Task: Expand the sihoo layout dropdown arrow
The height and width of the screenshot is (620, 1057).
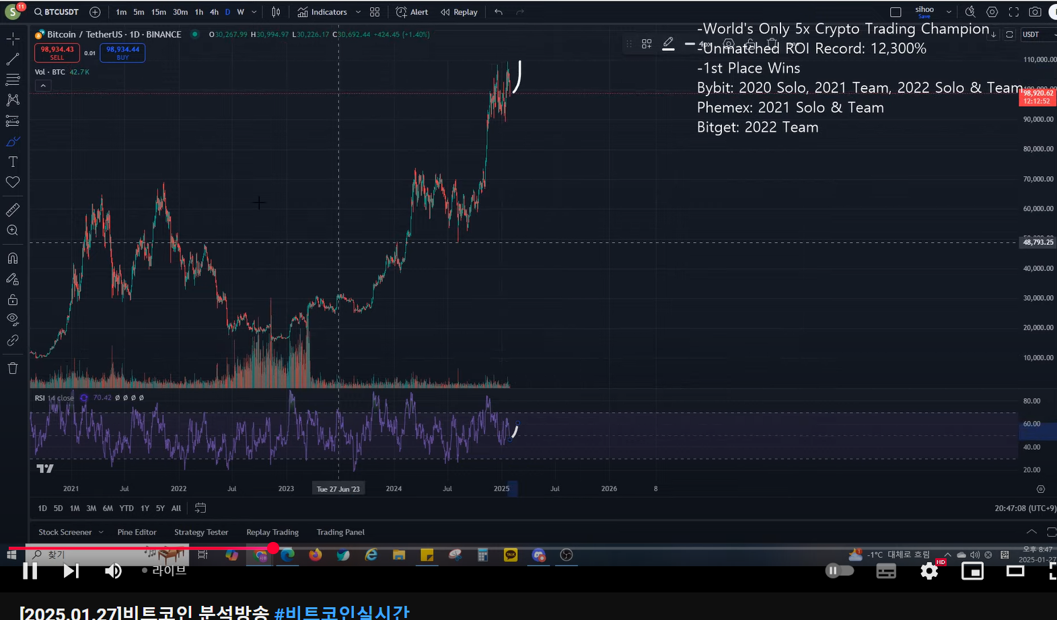Action: [x=949, y=12]
